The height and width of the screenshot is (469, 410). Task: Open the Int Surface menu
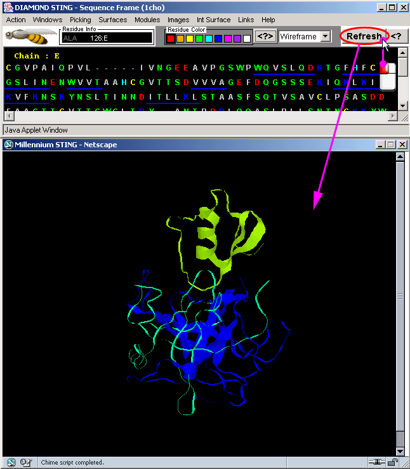[213, 20]
